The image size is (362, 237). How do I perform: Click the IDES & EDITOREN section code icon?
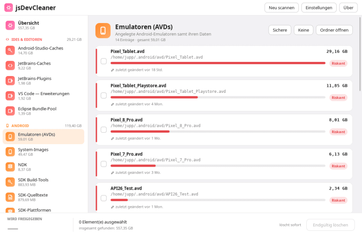(8, 39)
